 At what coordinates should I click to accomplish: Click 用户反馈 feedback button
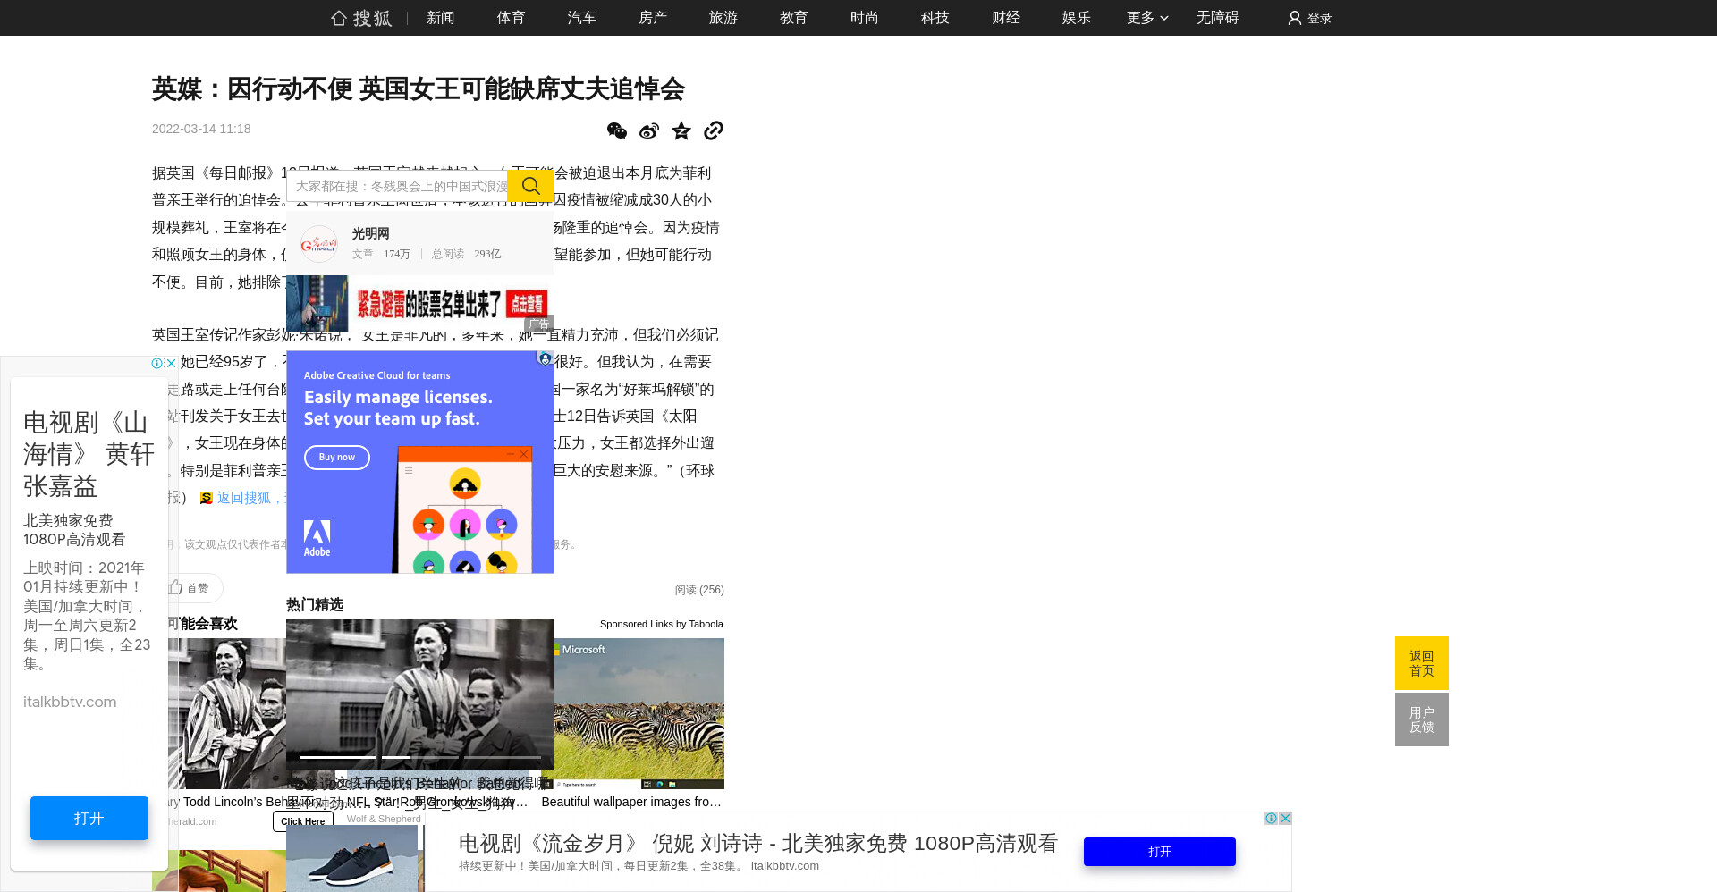click(x=1422, y=719)
